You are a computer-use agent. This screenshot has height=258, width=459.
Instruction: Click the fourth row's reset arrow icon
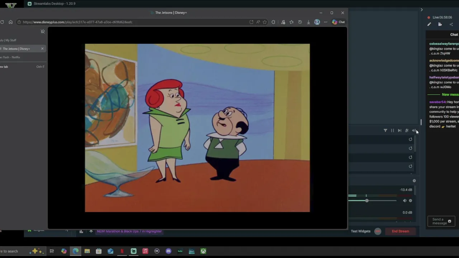[x=411, y=166]
